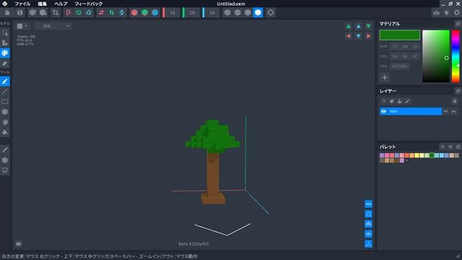462x260 pixels.
Task: Click the bottom-most blue axes button in viewport
Action: click(369, 244)
